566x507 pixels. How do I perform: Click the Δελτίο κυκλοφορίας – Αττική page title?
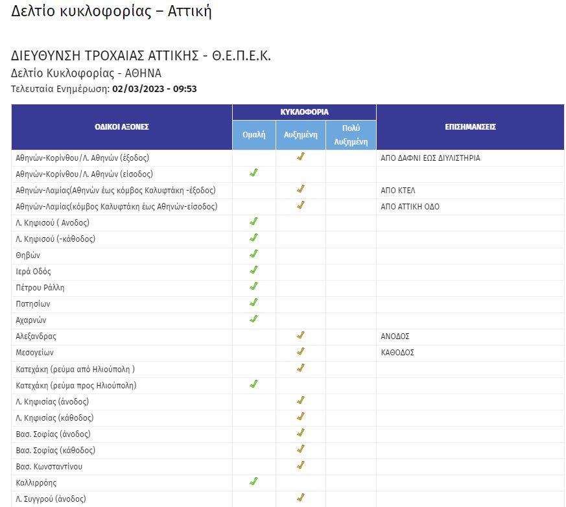(x=112, y=12)
